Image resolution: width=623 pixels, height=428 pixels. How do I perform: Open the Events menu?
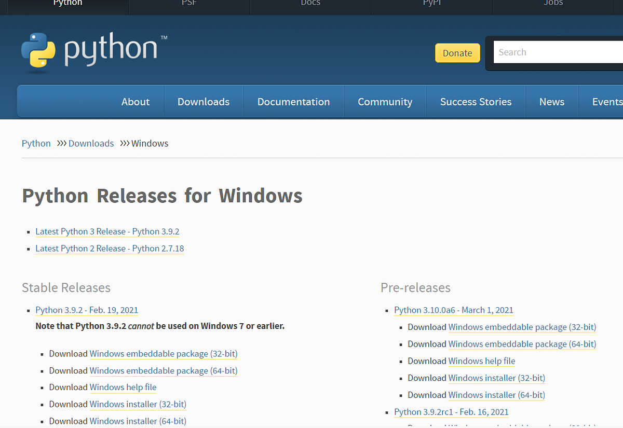pyautogui.click(x=607, y=102)
